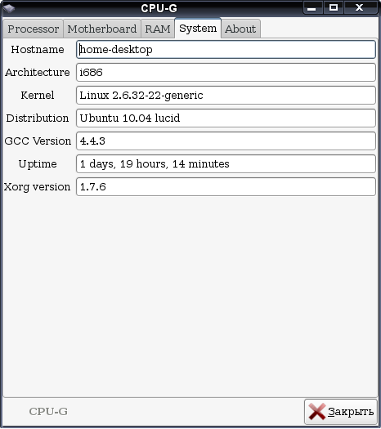Click the Закрыть close button
Image resolution: width=381 pixels, height=429 pixels.
[341, 412]
